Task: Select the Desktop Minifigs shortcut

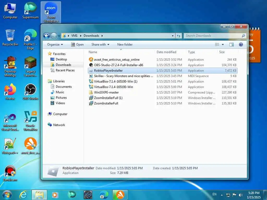Action: tap(10, 67)
